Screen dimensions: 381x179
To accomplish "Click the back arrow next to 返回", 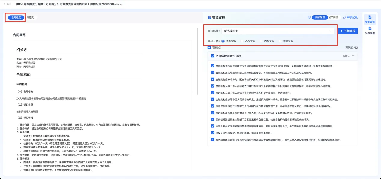I will (x=5, y=4).
